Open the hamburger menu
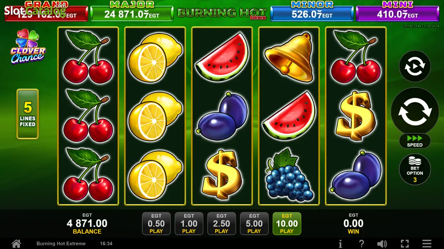This screenshot has width=444, height=249. [427, 244]
